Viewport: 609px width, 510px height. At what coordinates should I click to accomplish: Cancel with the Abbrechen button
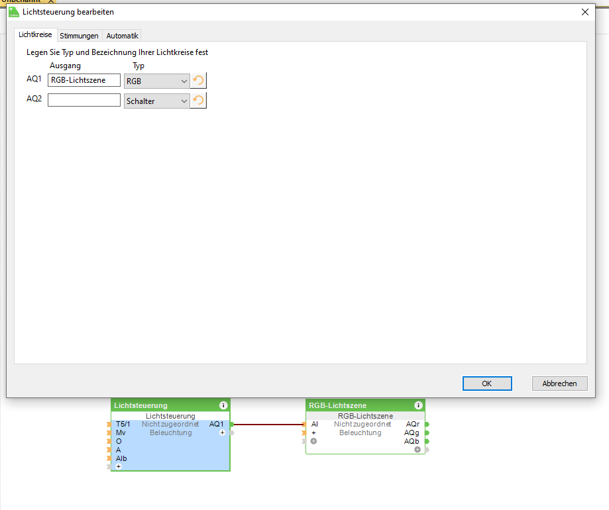(560, 383)
